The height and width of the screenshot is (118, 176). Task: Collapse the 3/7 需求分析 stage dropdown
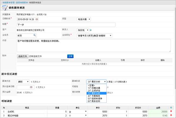pos(96,82)
